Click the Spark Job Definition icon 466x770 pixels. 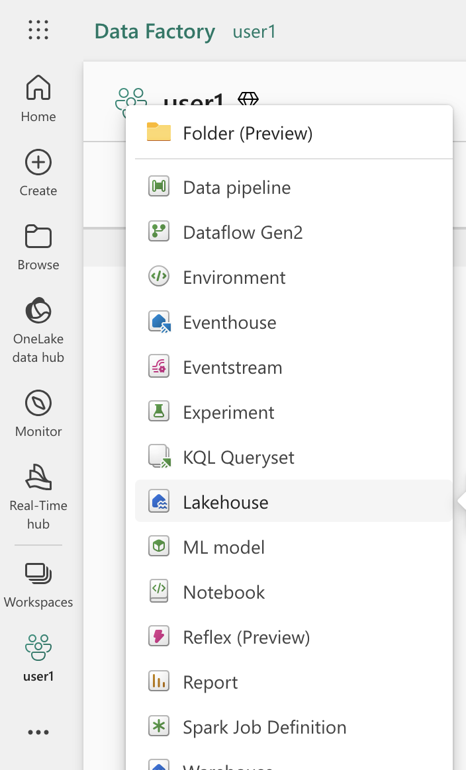tap(159, 726)
